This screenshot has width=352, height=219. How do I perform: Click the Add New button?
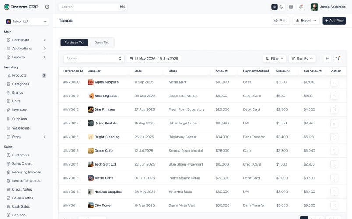[334, 21]
